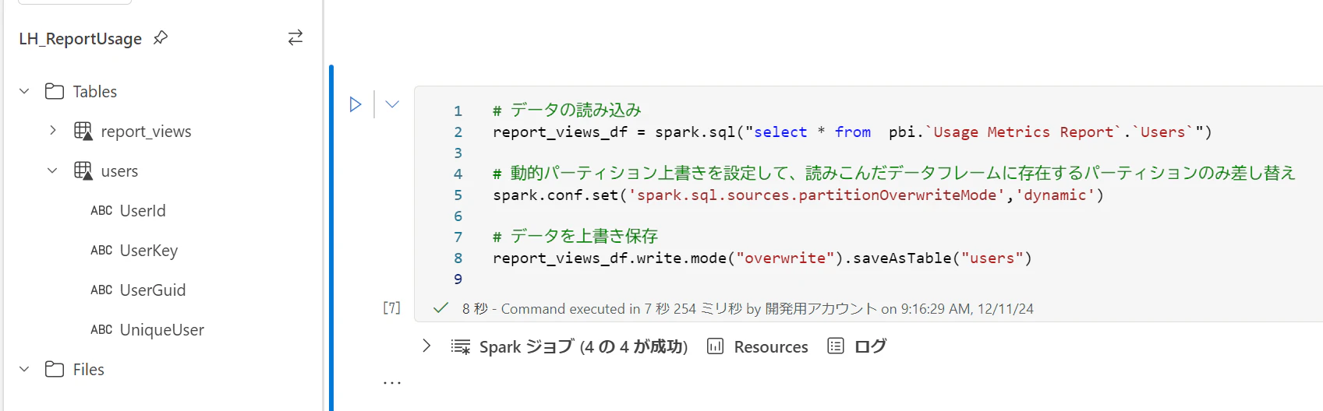Viewport: 1323px width, 411px height.
Task: Click code line 5 with spark.conf.set
Action: point(798,195)
